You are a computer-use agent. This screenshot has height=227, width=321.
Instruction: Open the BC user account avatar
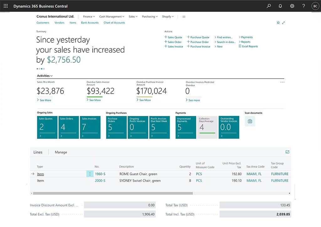coord(315,6)
